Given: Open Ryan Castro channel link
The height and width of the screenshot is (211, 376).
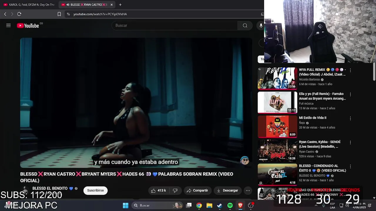Looking at the screenshot, I should [307, 152].
